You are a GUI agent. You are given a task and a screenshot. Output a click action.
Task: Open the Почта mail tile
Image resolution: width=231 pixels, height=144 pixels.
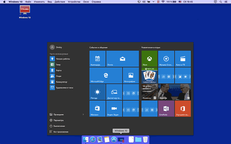tap(122, 59)
